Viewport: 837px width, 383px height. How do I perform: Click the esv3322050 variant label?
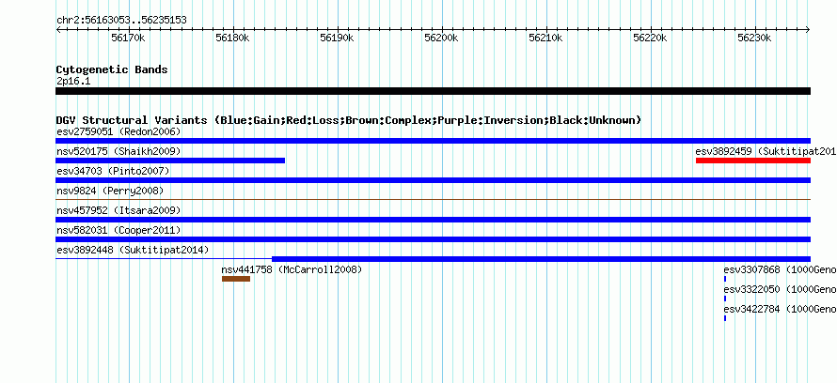780,289
